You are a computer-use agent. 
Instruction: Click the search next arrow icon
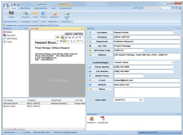pos(176,8)
